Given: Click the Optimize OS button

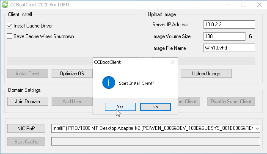Looking at the screenshot, I should click(72, 74).
